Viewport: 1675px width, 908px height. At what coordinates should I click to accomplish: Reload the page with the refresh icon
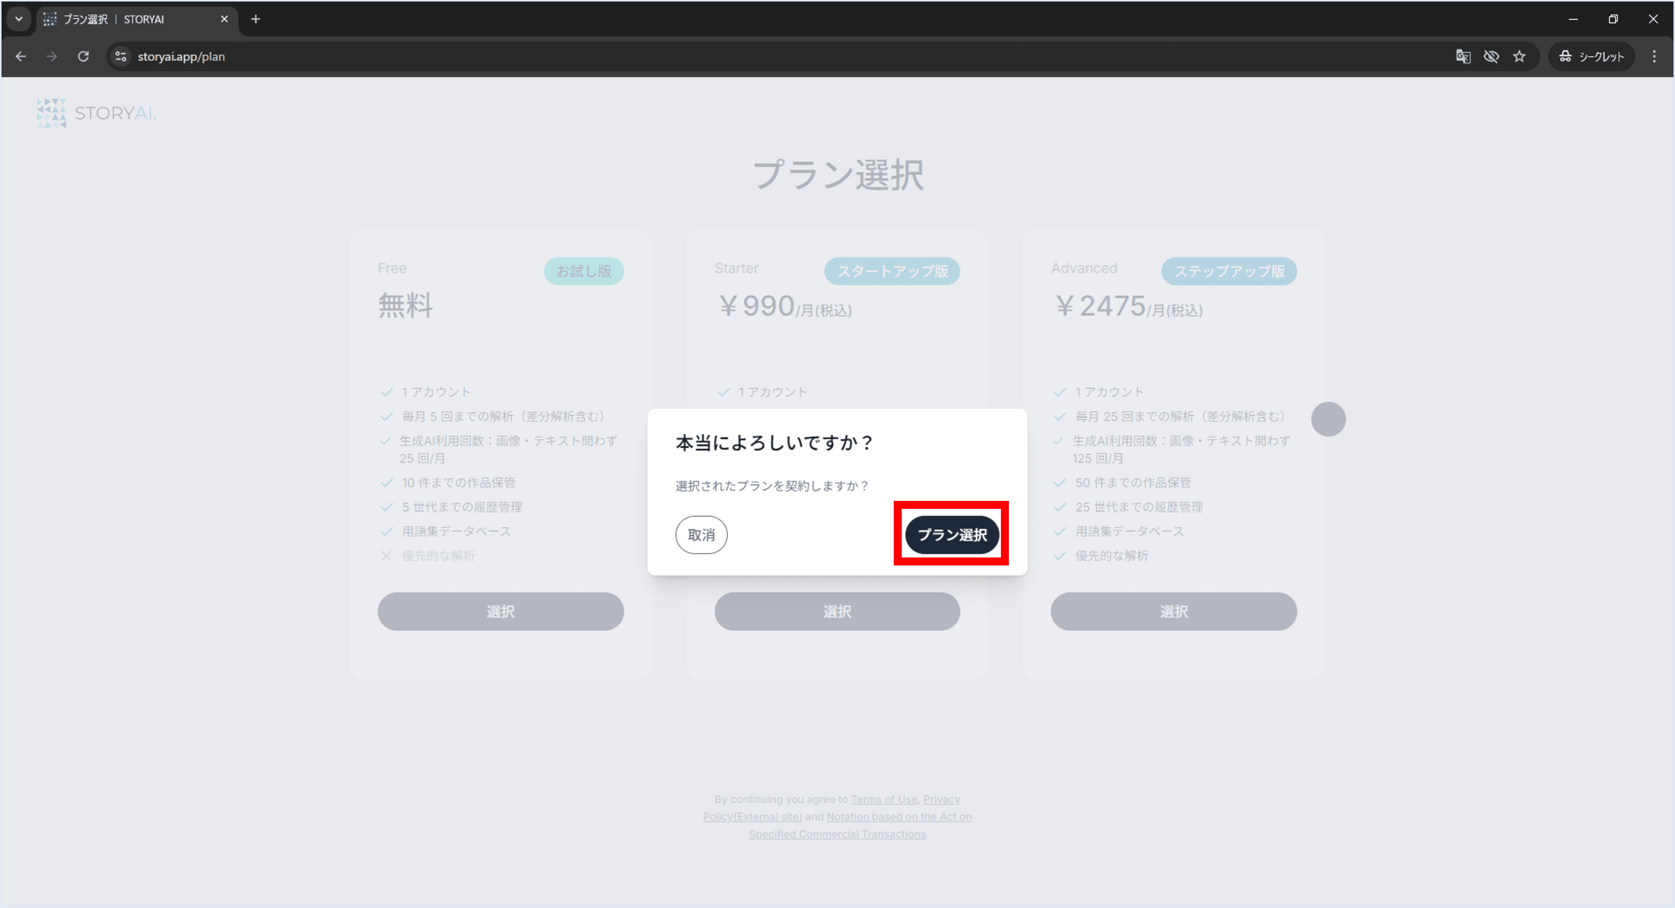pyautogui.click(x=83, y=57)
